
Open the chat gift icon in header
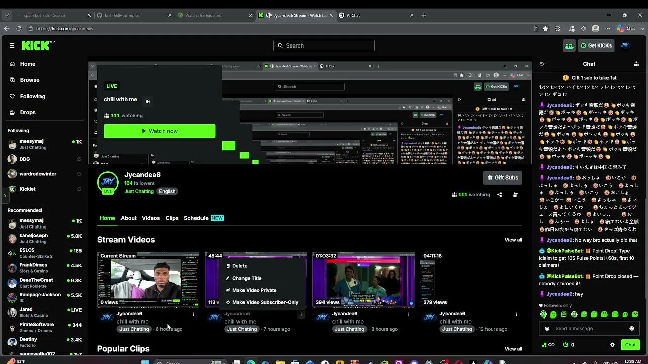pyautogui.click(x=636, y=64)
